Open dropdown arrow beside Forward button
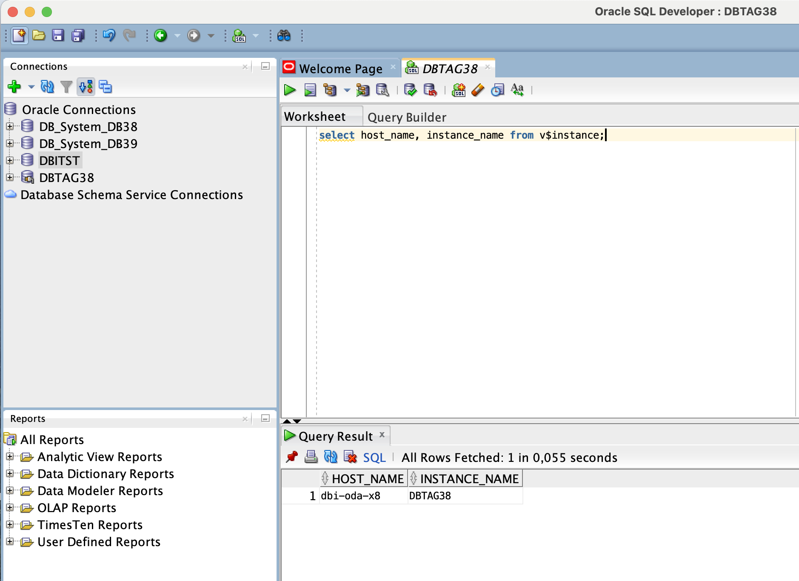The height and width of the screenshot is (581, 799). click(211, 36)
